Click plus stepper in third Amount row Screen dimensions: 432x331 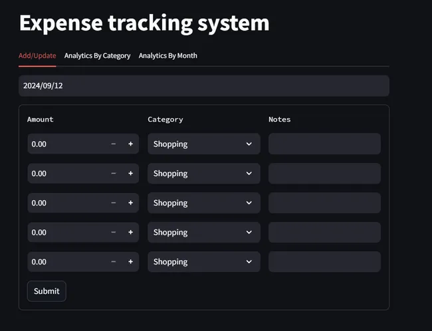(x=130, y=203)
